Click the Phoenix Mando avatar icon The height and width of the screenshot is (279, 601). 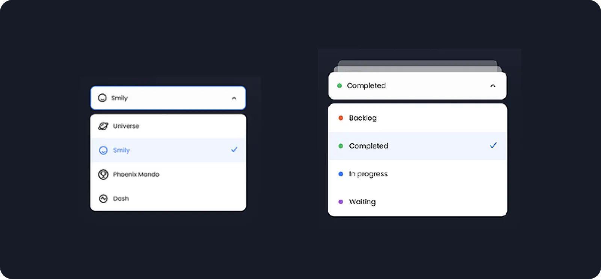(x=103, y=174)
